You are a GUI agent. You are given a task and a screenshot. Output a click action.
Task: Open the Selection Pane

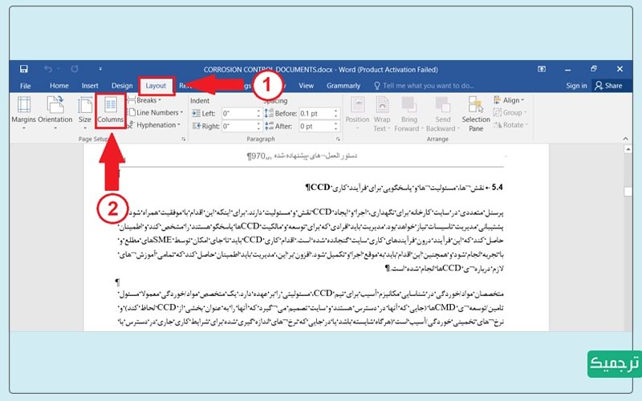click(x=476, y=114)
